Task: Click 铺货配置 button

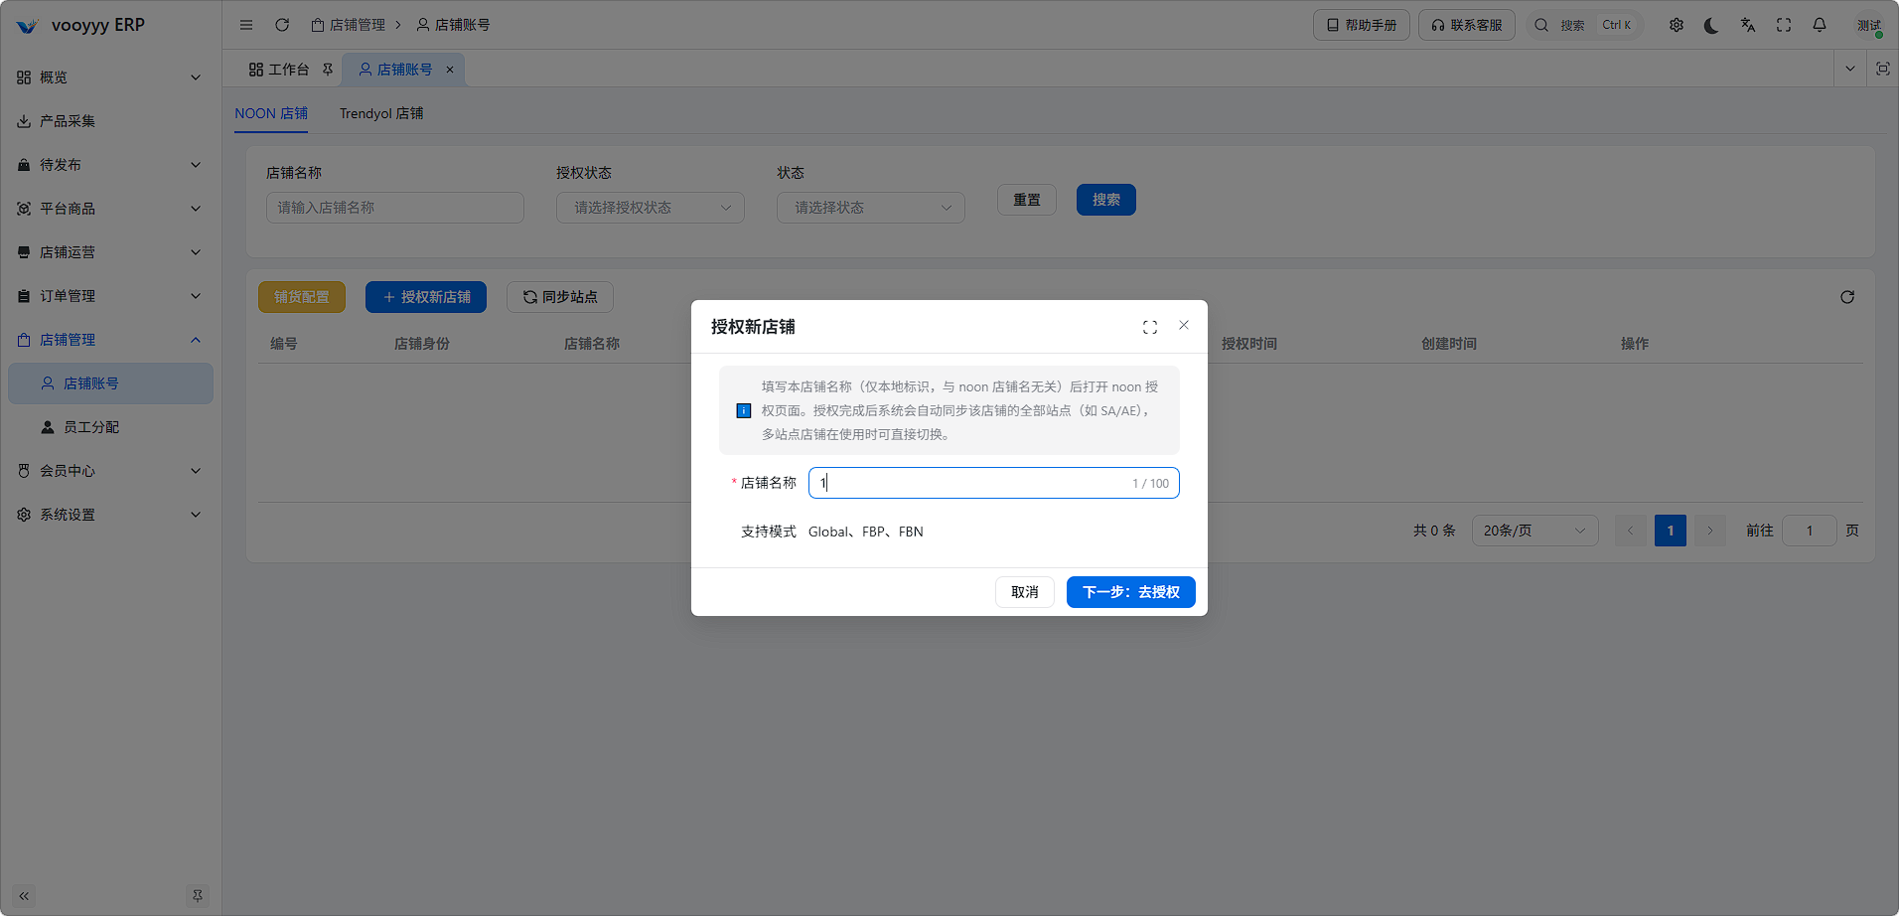Action: [x=302, y=297]
